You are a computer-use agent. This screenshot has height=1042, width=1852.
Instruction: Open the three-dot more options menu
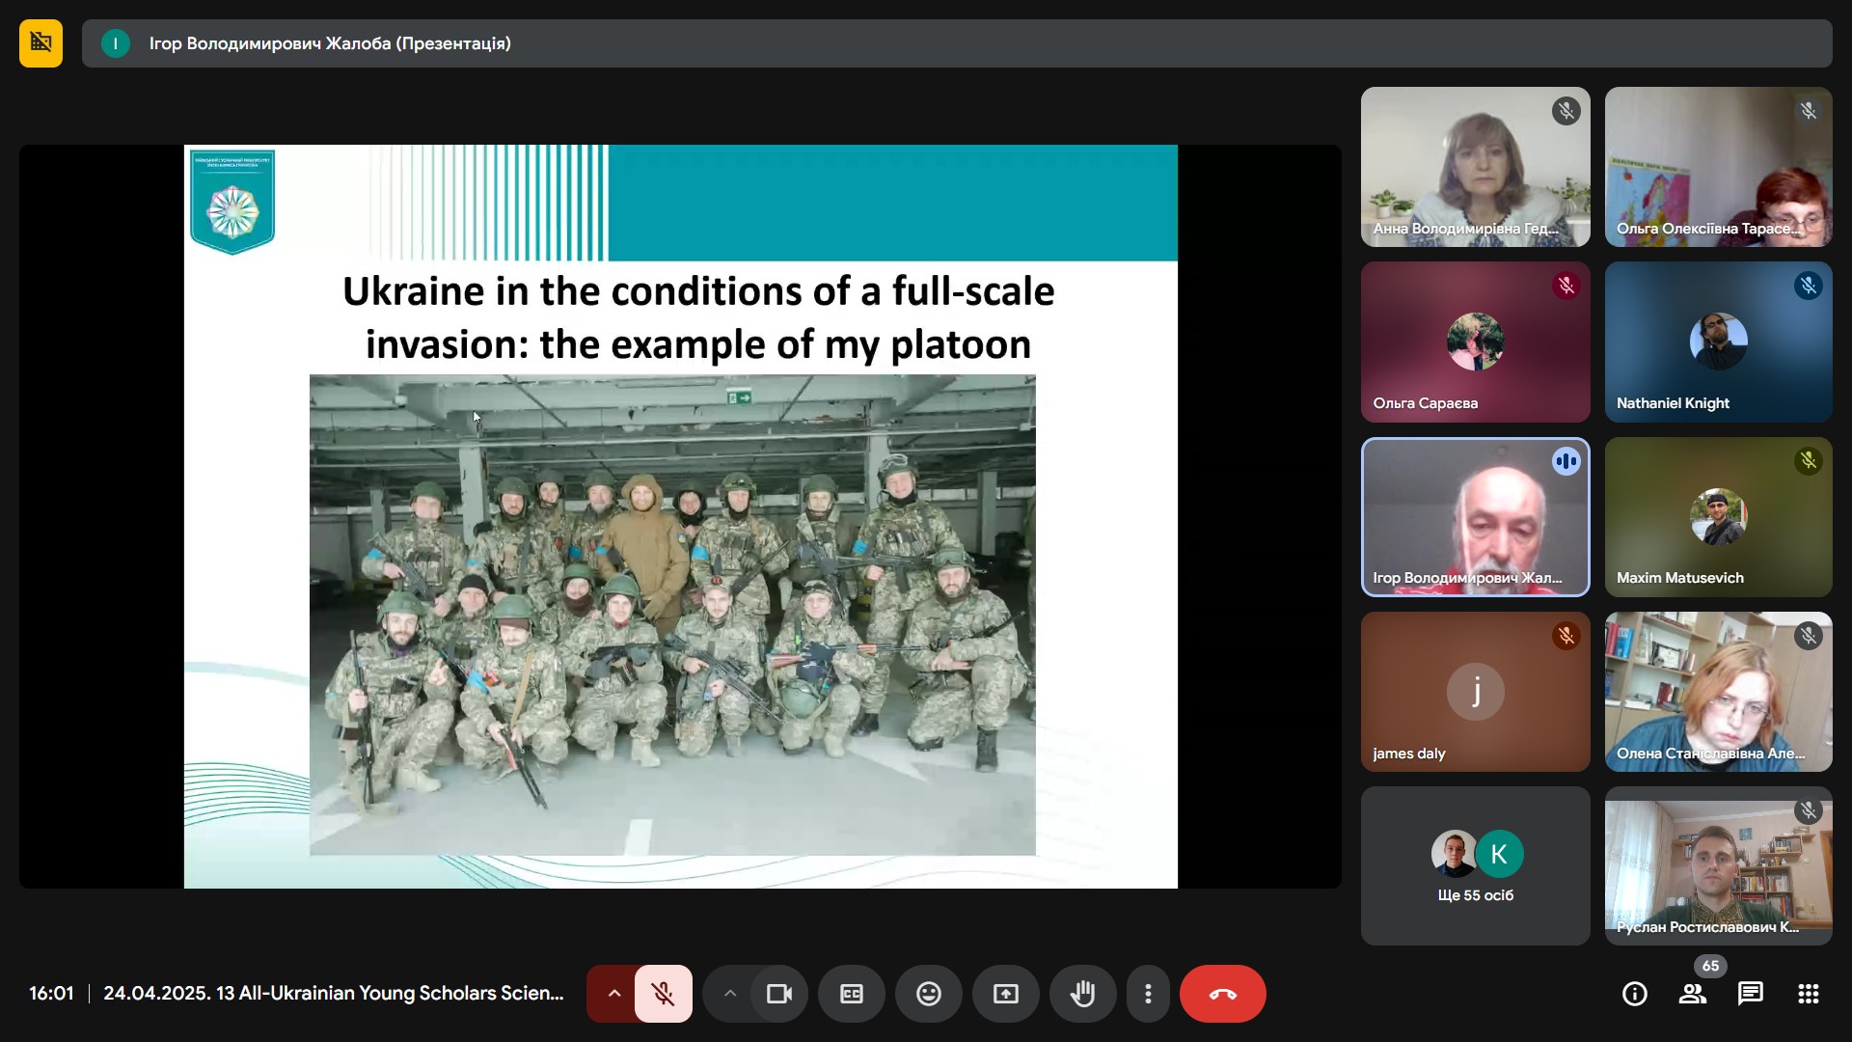coord(1148,994)
